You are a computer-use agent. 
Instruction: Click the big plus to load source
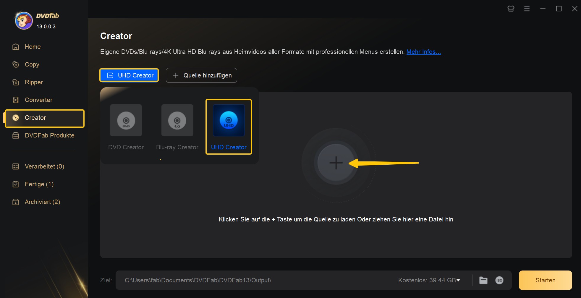[x=336, y=163]
